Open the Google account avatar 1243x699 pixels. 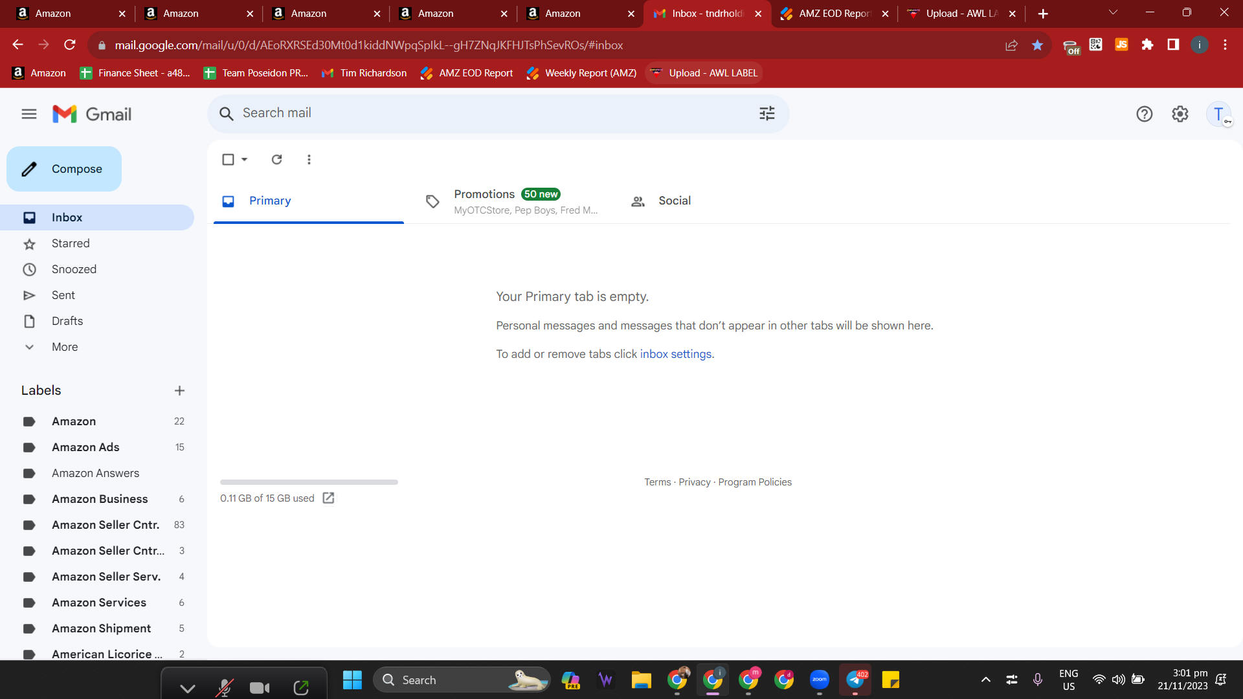(x=1218, y=114)
